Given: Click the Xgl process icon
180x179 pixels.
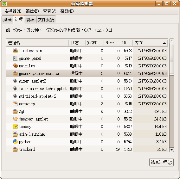Looking at the screenshot, I should click(15, 111).
